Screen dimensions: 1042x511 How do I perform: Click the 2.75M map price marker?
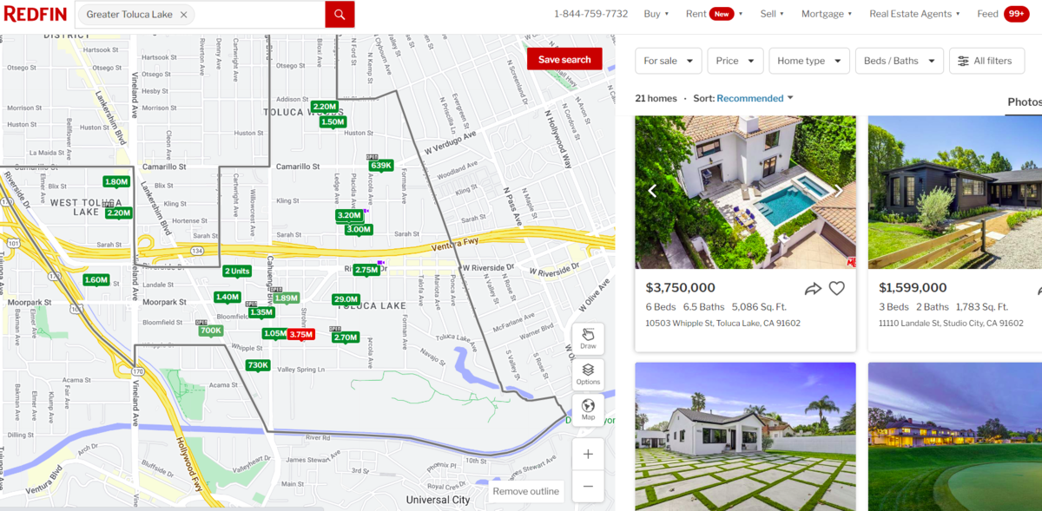pos(366,271)
